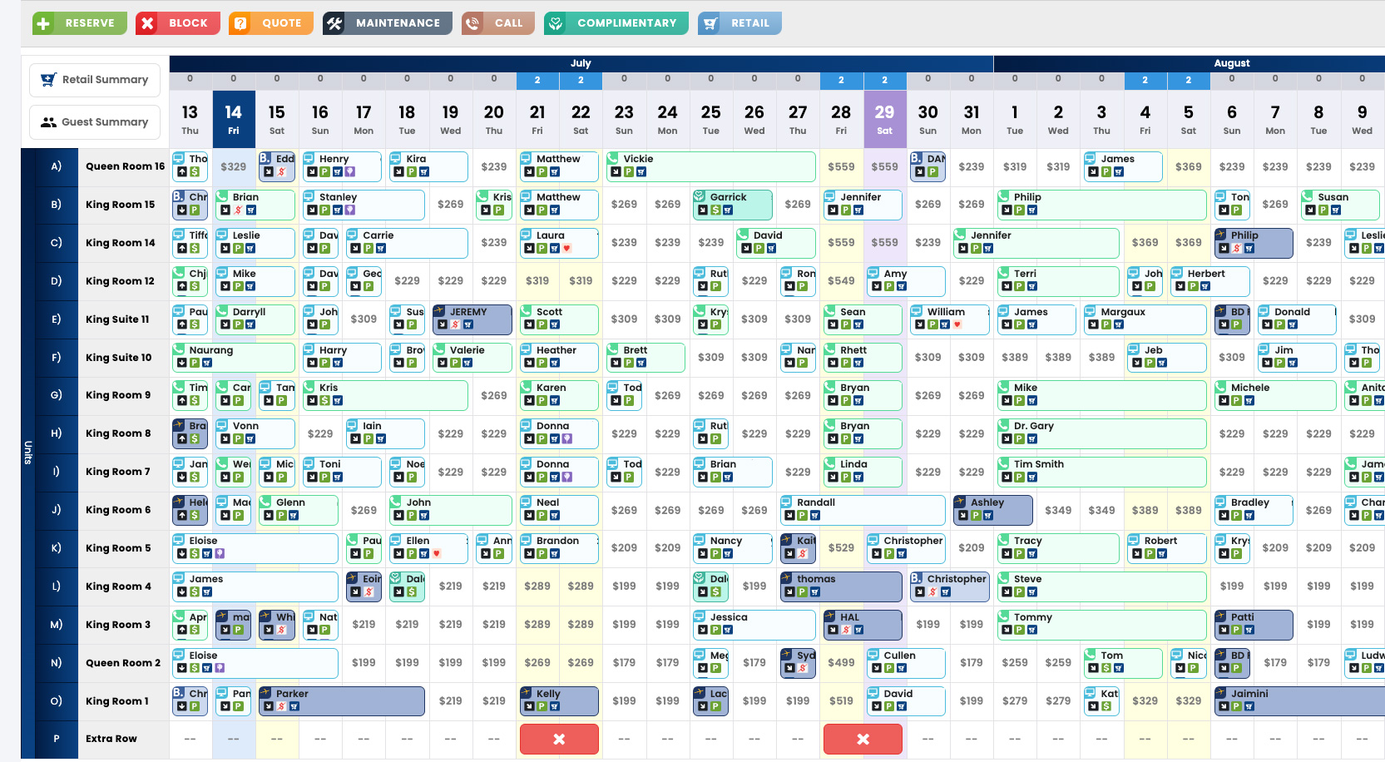Click the $549 rate in King Room 12
1385x762 pixels.
coord(841,281)
